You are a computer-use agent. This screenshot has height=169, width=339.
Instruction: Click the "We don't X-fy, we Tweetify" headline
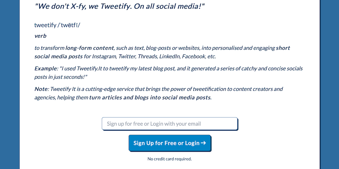120,7
